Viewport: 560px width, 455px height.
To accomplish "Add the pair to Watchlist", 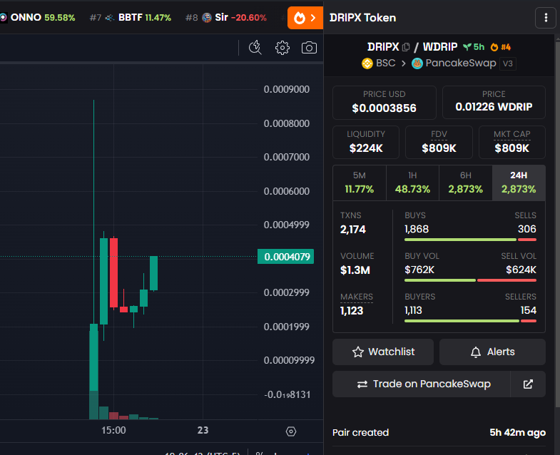I will (383, 352).
